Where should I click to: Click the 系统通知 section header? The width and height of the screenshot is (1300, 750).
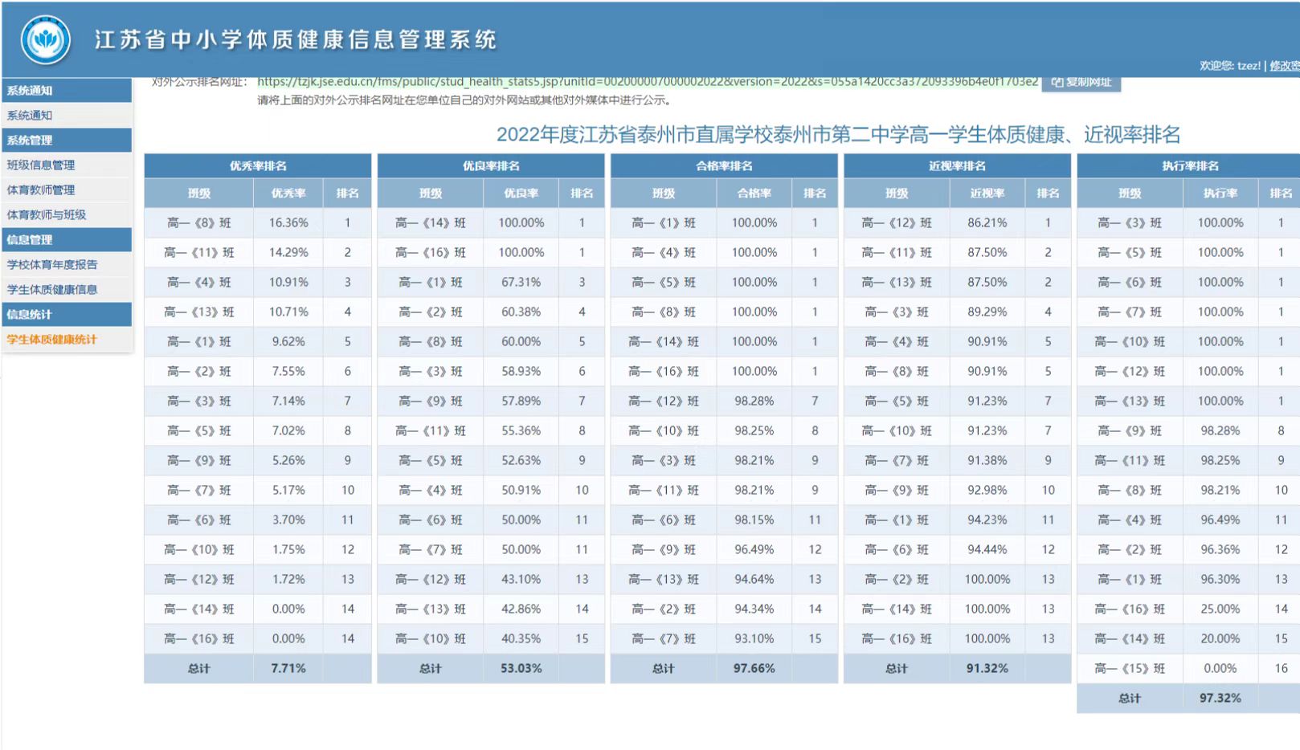[x=67, y=91]
